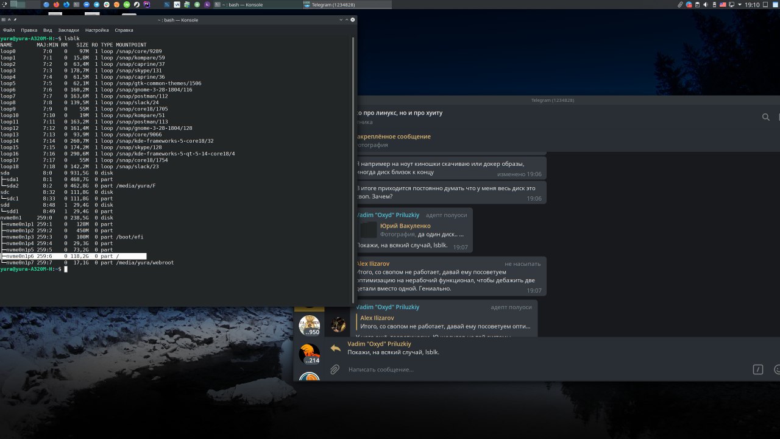The height and width of the screenshot is (439, 780).
Task: Open the bot commands slash button
Action: click(x=758, y=369)
